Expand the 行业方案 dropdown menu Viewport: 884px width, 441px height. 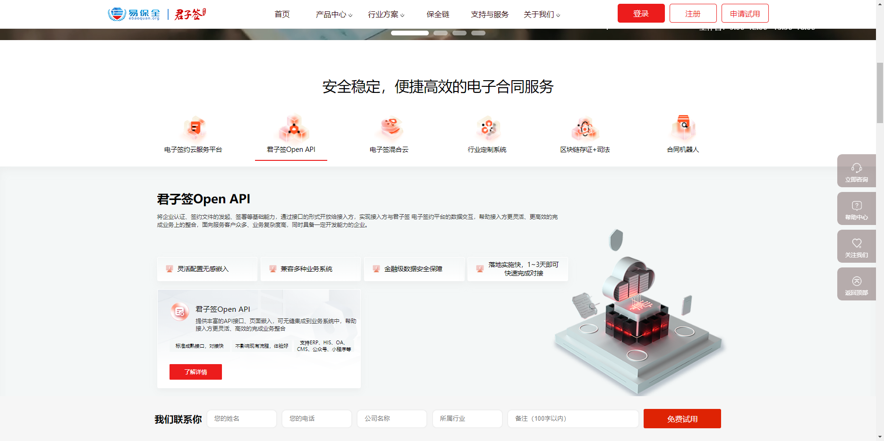pos(386,15)
